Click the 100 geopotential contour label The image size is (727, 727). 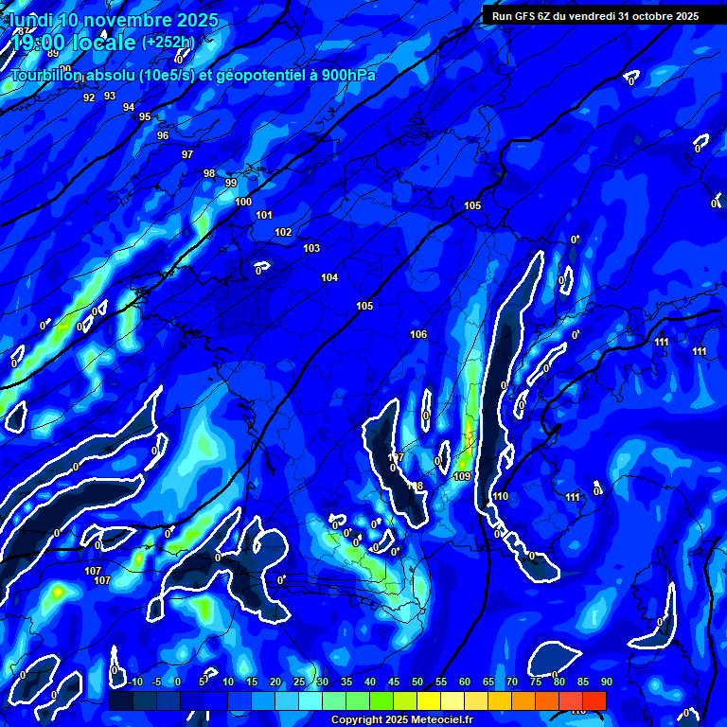point(243,203)
